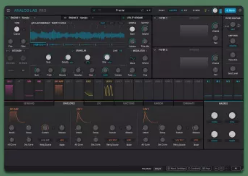Screen dimensions: 248x176
Task: Adjust the granular Size knob
Action: pos(107,57)
